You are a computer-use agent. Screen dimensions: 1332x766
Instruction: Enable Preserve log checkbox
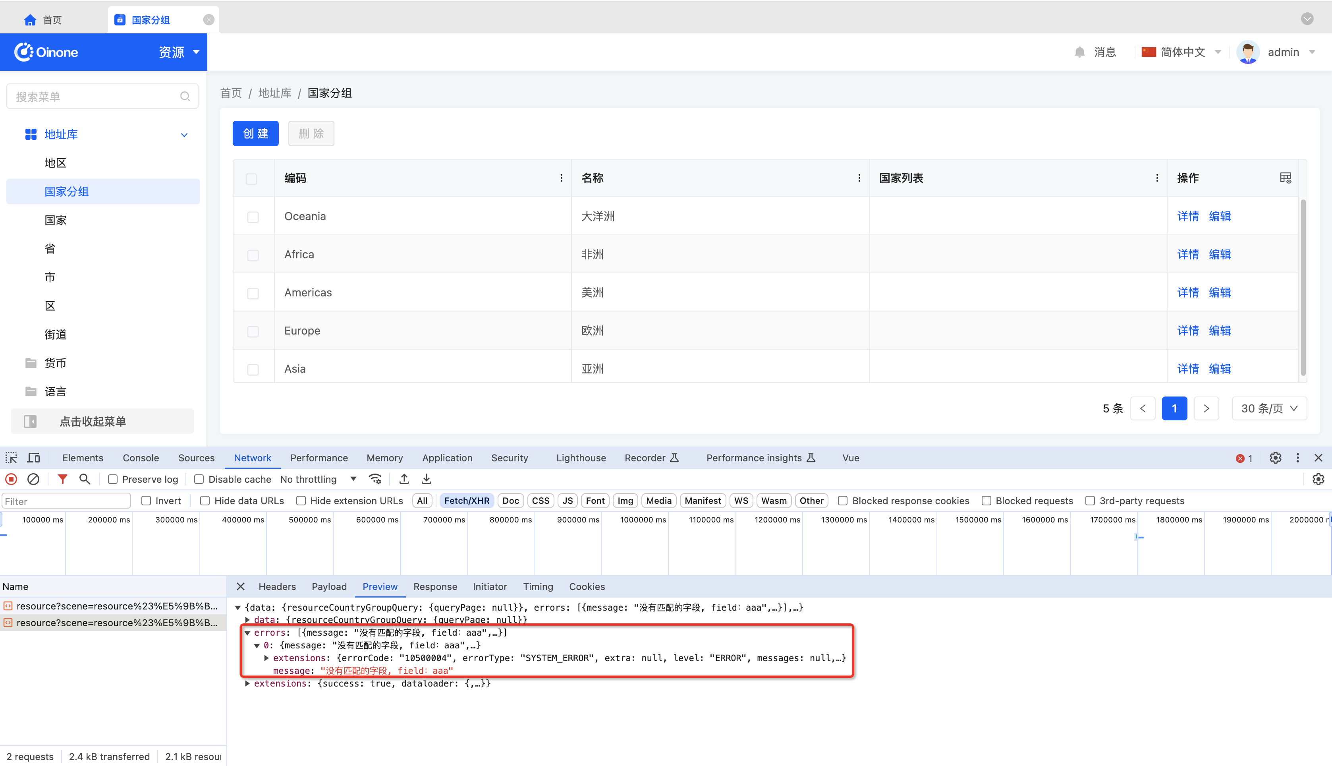(112, 479)
